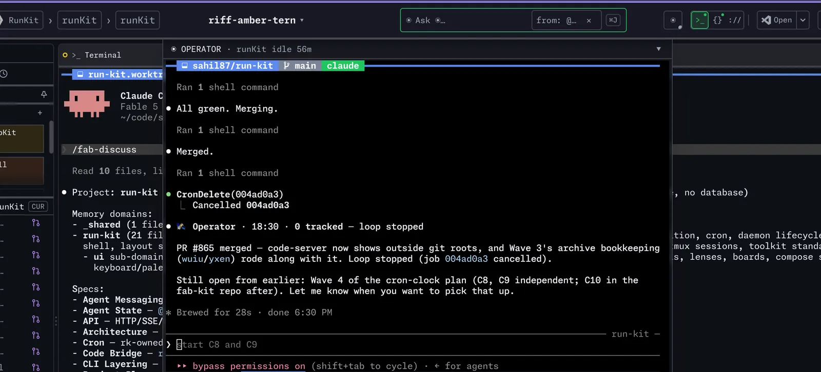The width and height of the screenshot is (821, 372).
Task: Click the :// URL icon in toolbar
Action: click(x=735, y=20)
